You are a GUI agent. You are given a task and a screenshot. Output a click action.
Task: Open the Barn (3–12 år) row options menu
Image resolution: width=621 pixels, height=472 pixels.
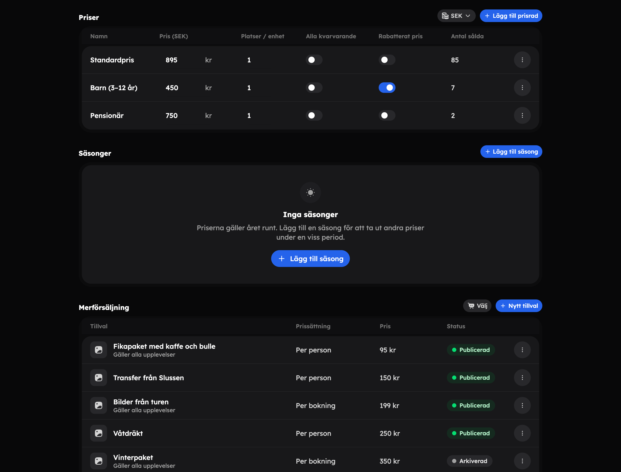522,88
